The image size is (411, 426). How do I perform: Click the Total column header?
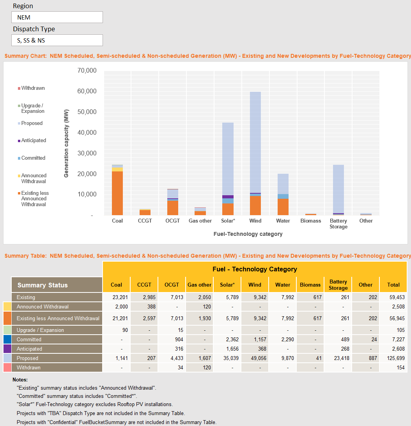click(393, 285)
